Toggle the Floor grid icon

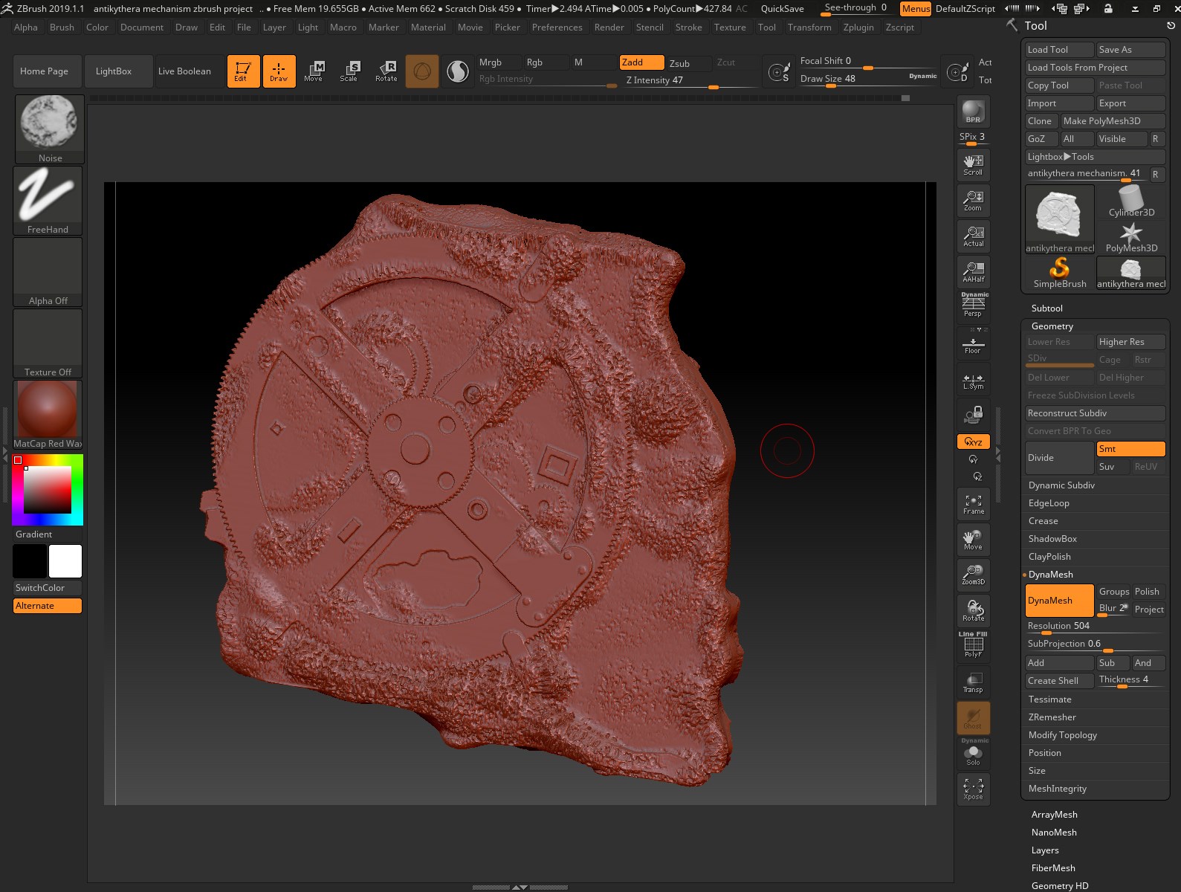(x=973, y=344)
